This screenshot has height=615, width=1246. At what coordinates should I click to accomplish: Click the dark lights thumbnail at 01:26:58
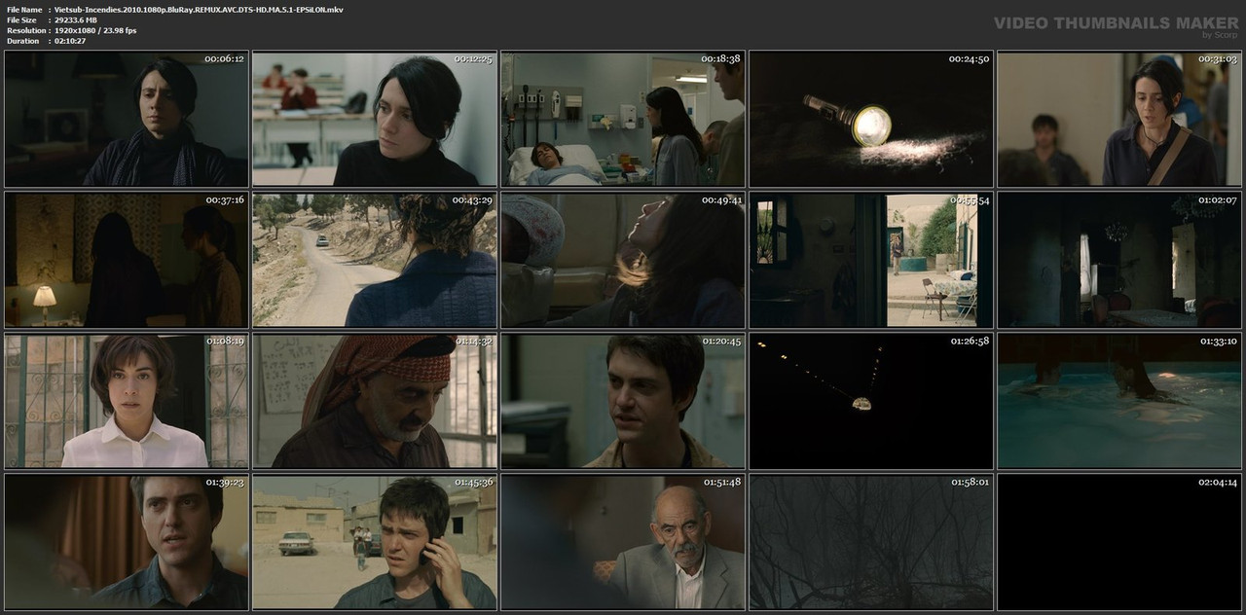871,401
